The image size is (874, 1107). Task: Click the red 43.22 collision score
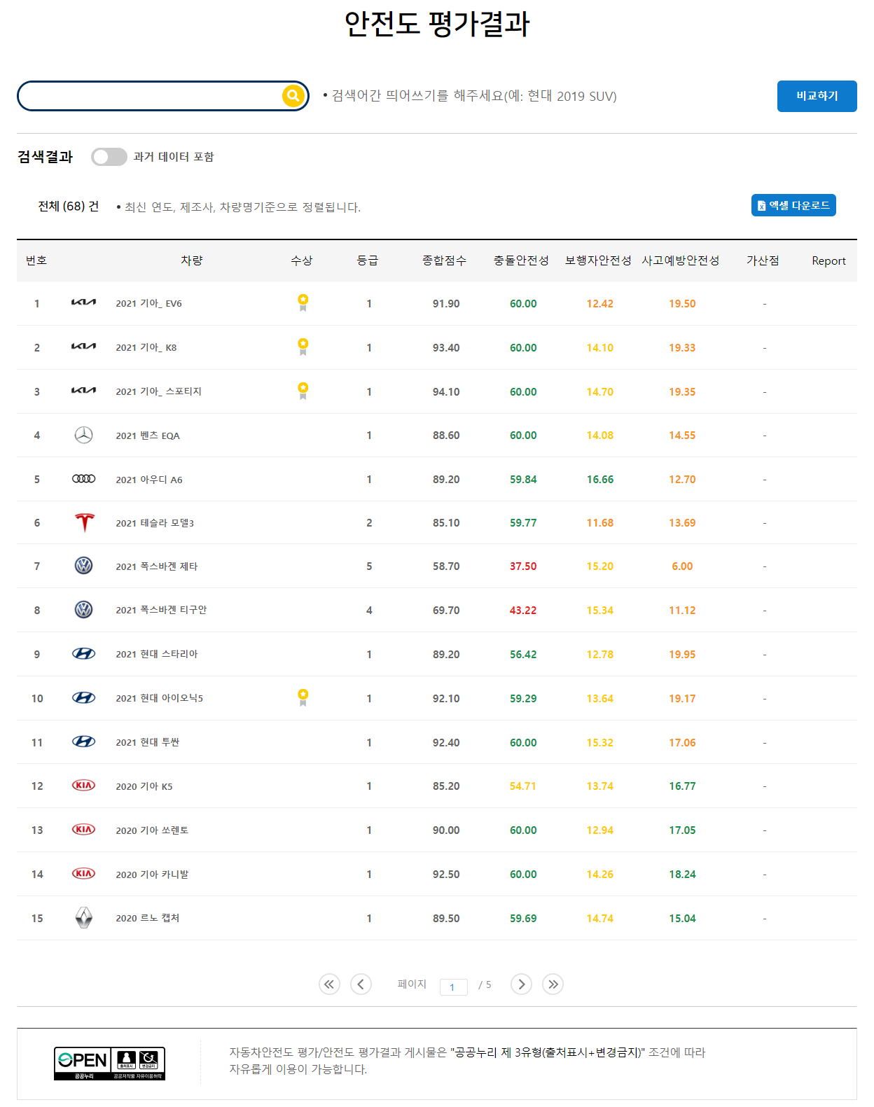523,611
